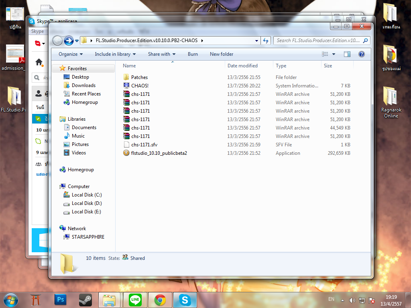Viewport: 411px width, 308px height.
Task: Open Recent Places in Favorites
Action: coord(86,94)
